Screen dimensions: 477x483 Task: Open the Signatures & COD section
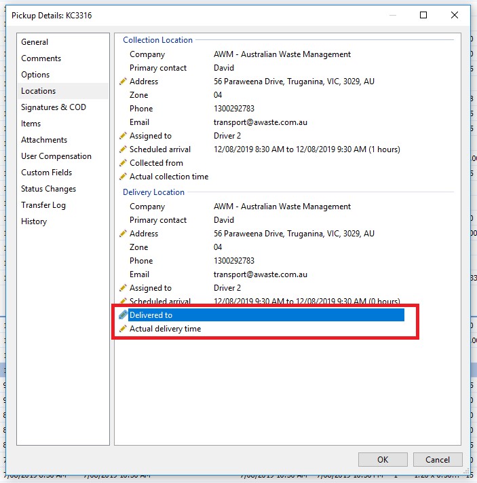click(x=54, y=107)
